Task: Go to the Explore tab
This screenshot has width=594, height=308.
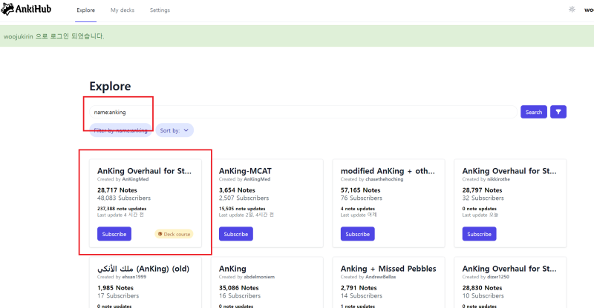Action: tap(85, 10)
